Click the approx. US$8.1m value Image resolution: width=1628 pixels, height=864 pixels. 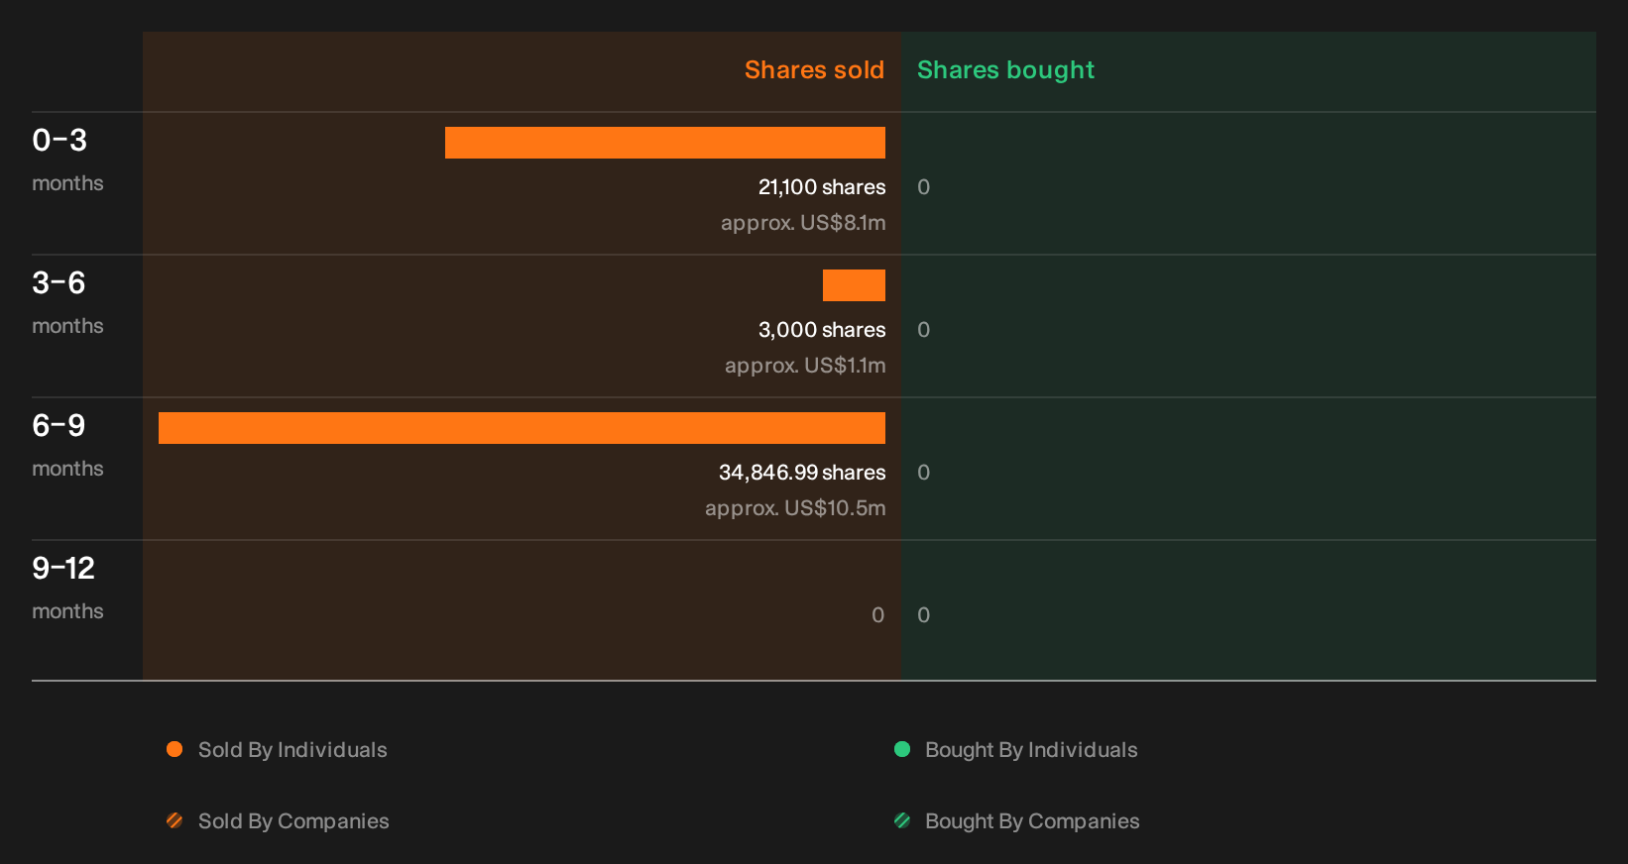pos(803,223)
